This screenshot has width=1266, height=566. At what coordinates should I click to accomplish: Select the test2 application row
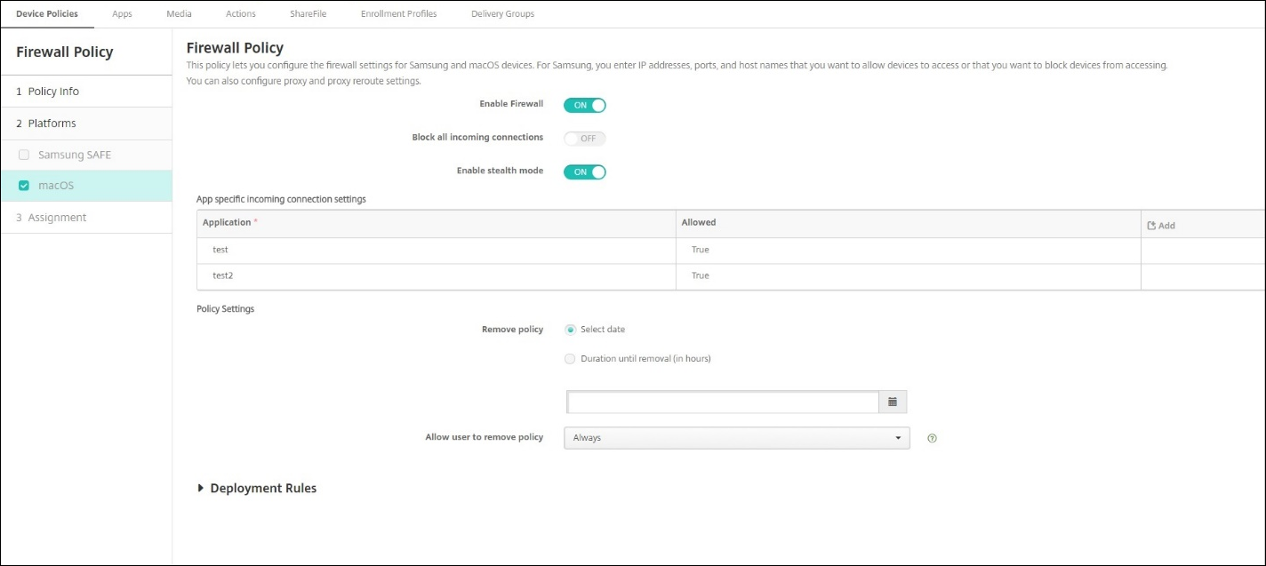click(x=436, y=276)
